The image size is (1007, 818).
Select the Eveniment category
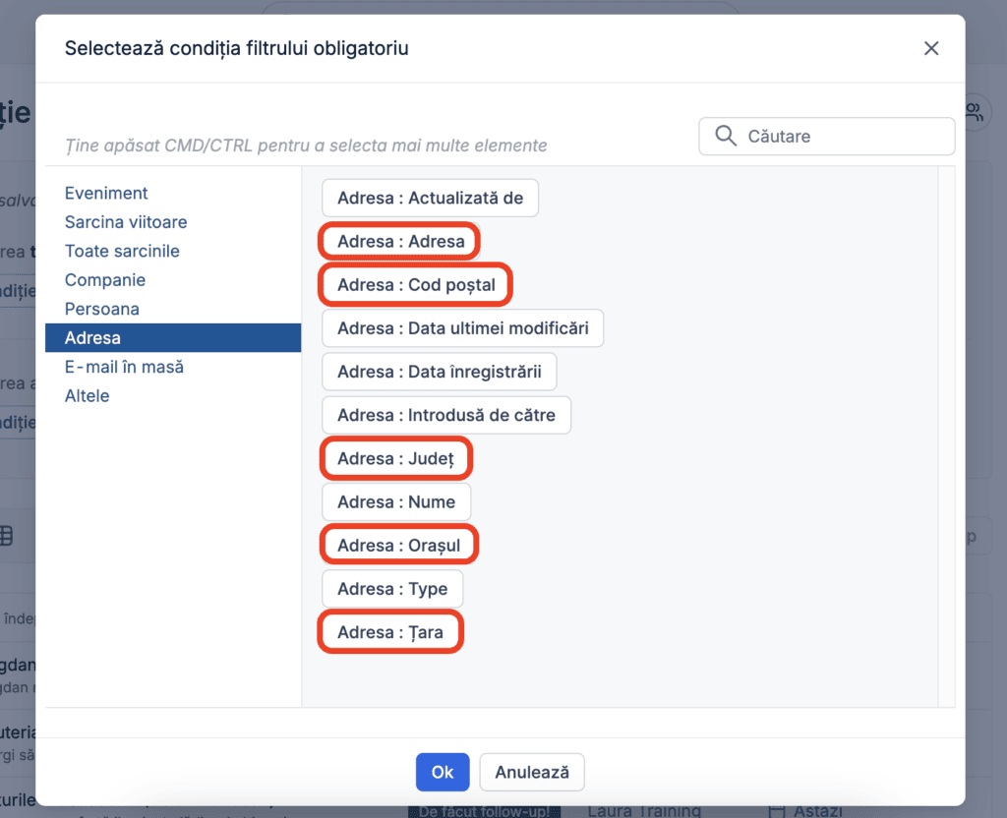tap(106, 193)
